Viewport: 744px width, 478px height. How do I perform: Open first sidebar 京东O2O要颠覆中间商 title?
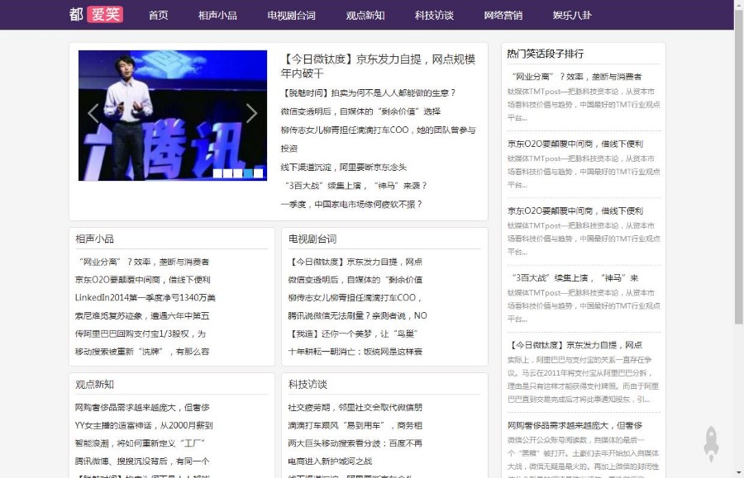pyautogui.click(x=575, y=144)
